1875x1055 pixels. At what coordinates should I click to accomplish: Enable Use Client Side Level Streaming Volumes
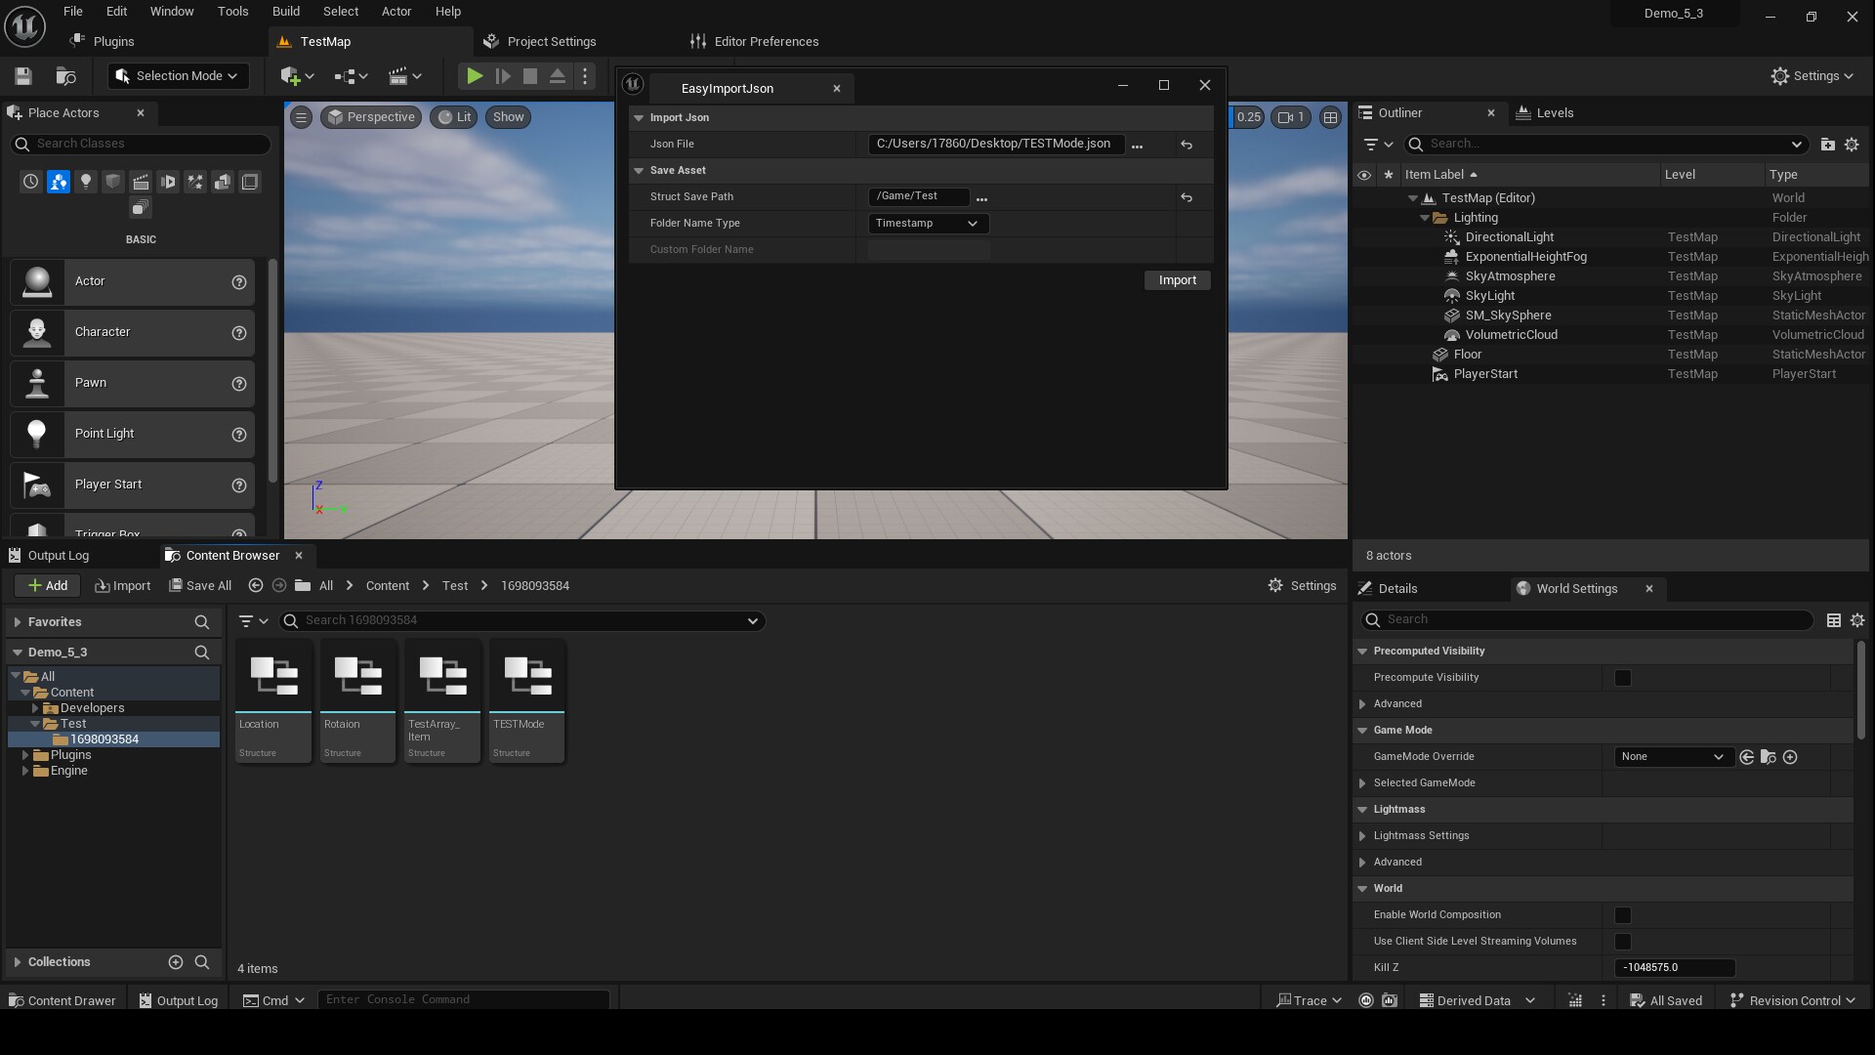pyautogui.click(x=1624, y=942)
